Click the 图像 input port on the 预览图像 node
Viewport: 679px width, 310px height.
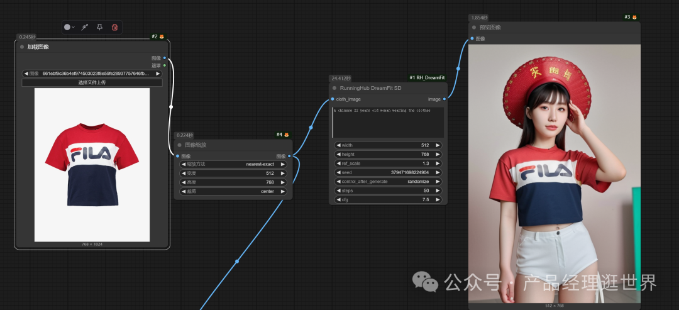(472, 38)
